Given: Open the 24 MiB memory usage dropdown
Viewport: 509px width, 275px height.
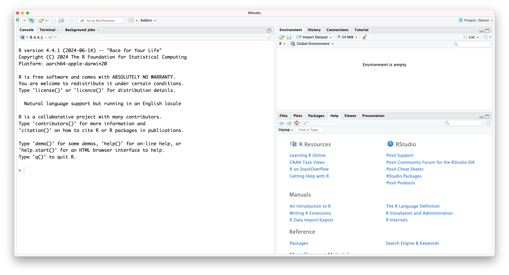Looking at the screenshot, I should 347,37.
